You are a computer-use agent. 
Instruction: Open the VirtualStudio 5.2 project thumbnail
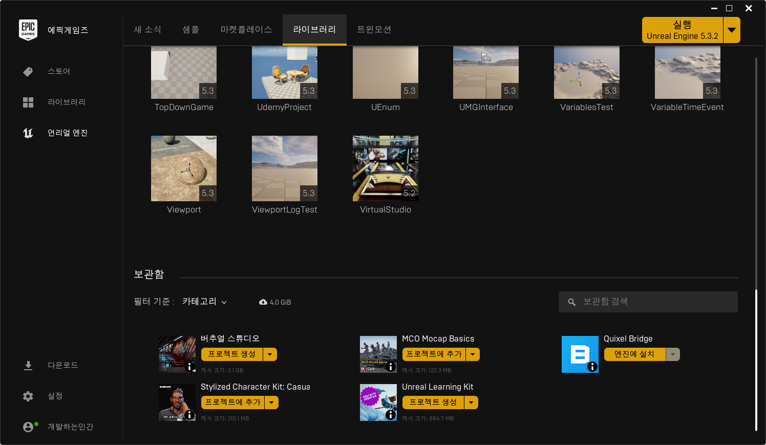tap(386, 168)
